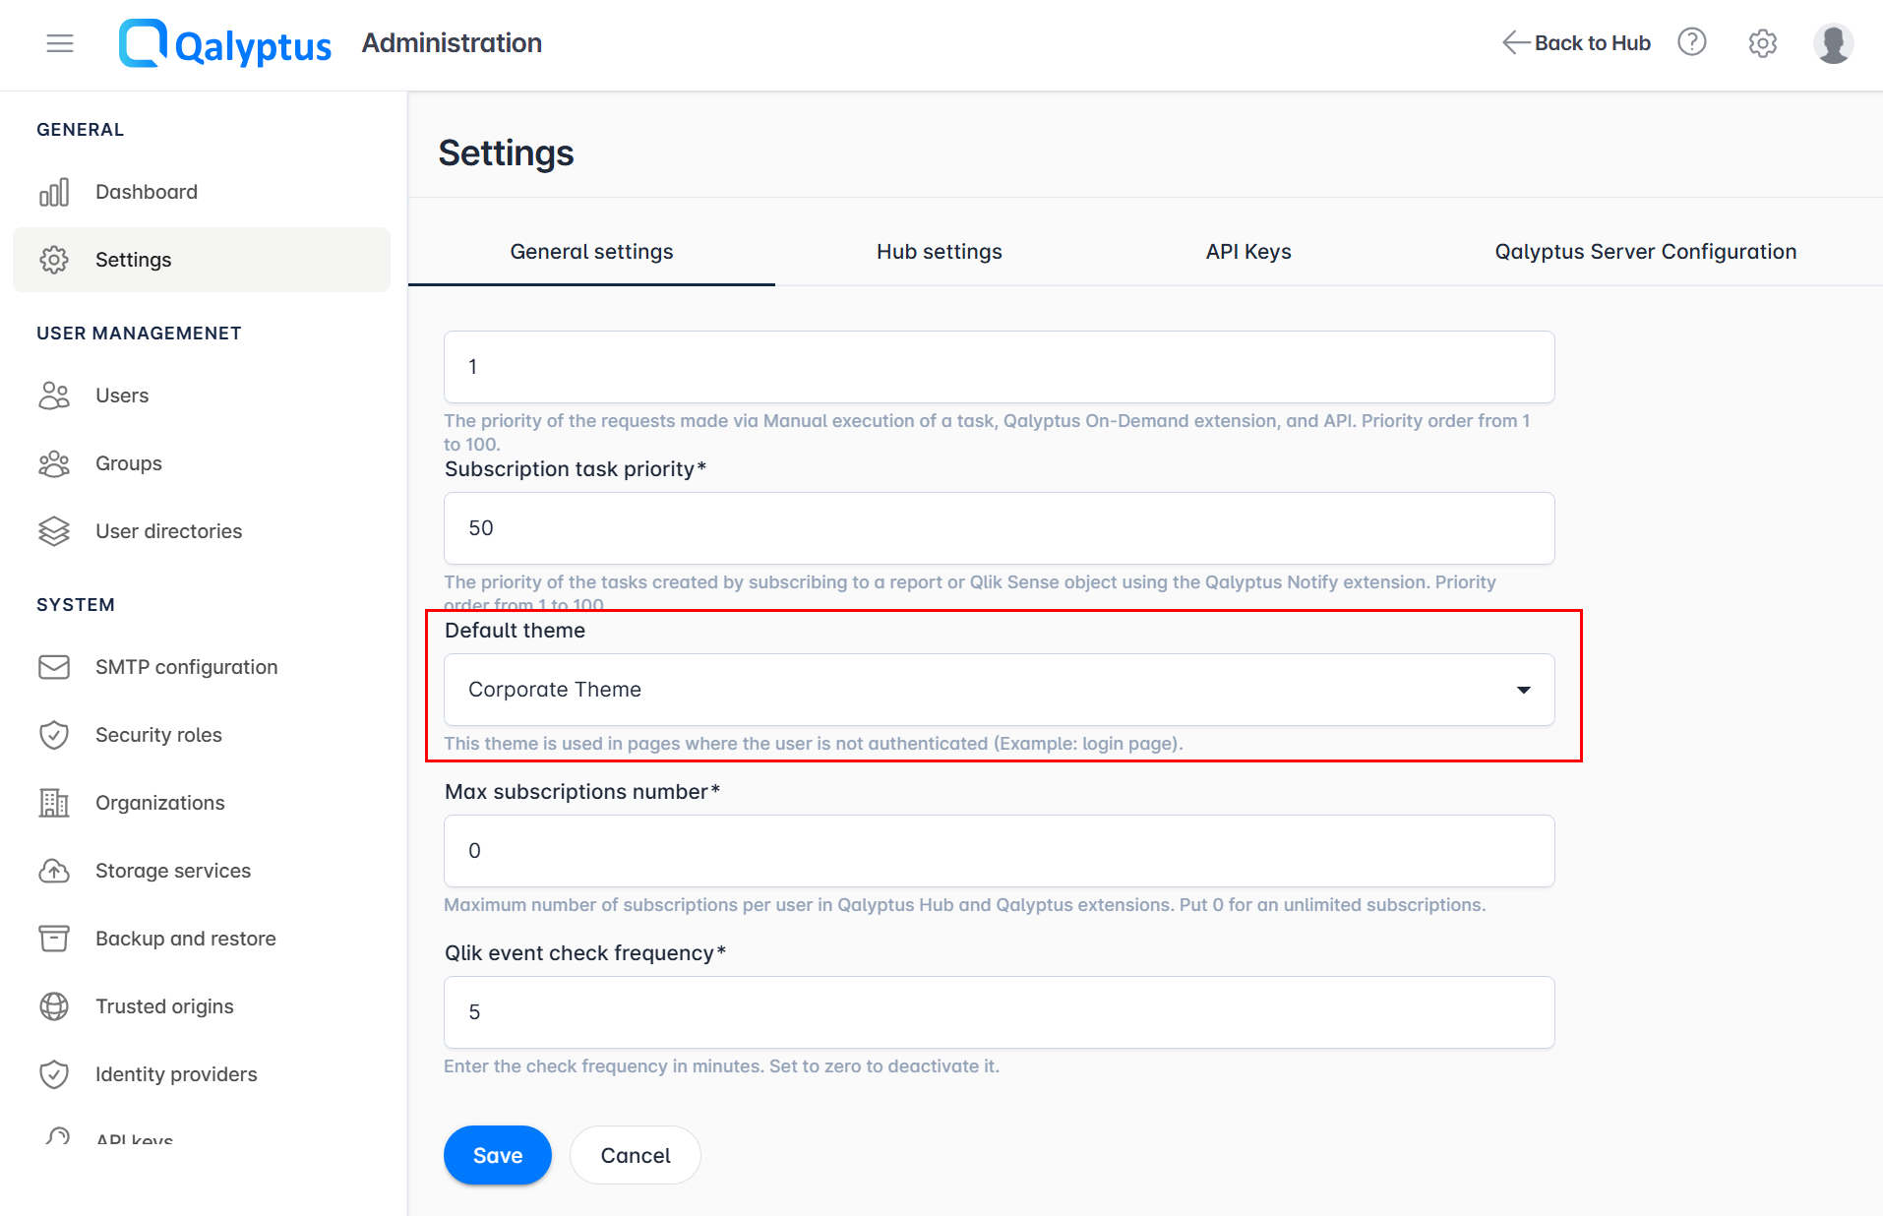Open the Dashboard from the sidebar
1883x1216 pixels.
[x=146, y=191]
